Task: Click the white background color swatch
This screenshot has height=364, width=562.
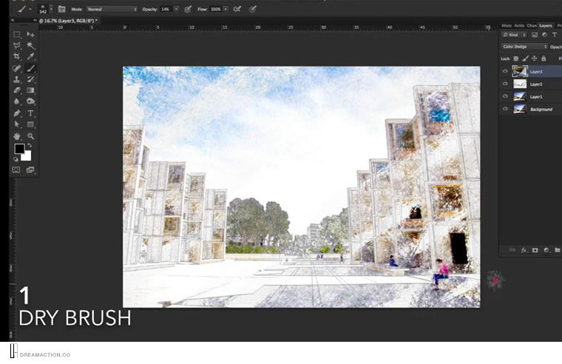Action: [x=27, y=157]
